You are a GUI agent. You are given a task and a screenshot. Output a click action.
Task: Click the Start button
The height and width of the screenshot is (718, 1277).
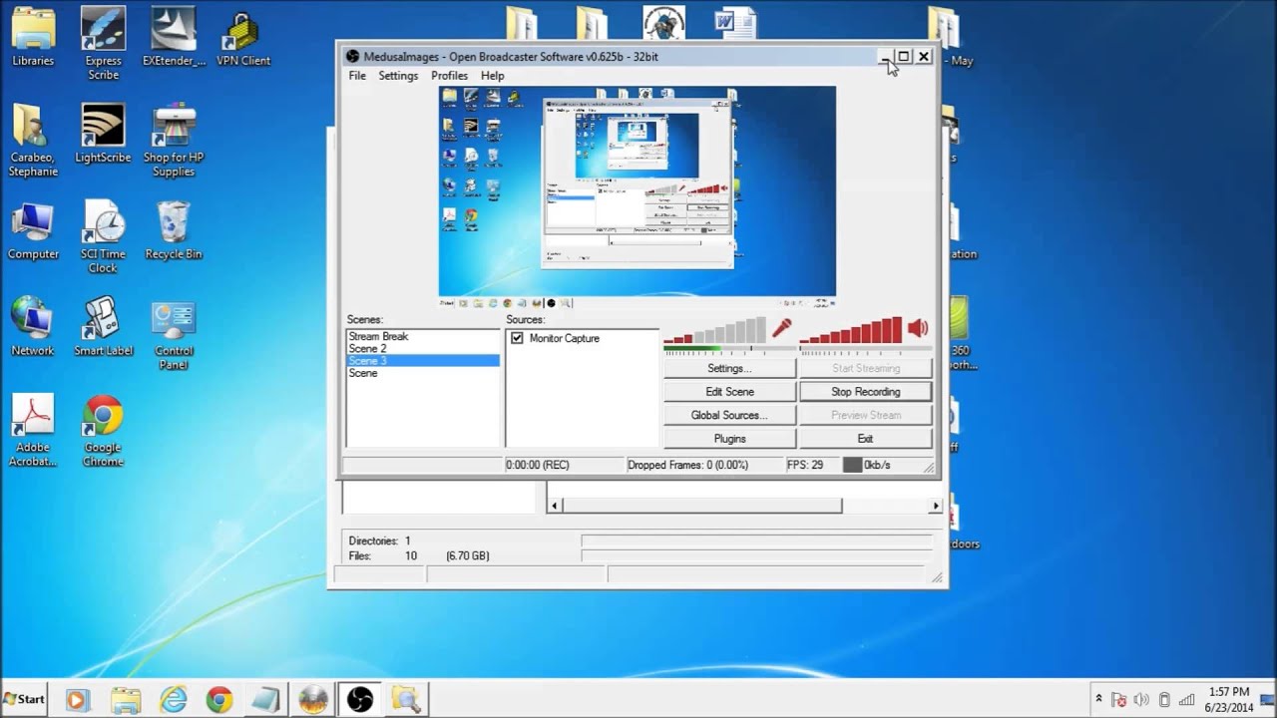click(25, 699)
